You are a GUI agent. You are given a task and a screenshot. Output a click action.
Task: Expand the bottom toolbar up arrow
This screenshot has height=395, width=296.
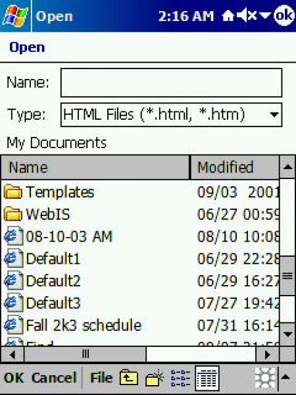tap(285, 377)
